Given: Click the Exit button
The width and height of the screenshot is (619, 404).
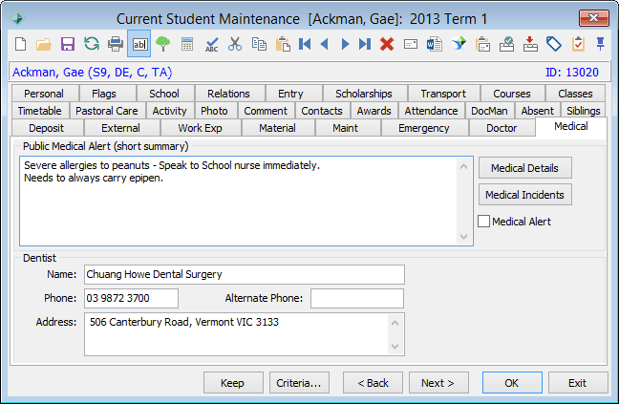Looking at the screenshot, I should tap(578, 383).
